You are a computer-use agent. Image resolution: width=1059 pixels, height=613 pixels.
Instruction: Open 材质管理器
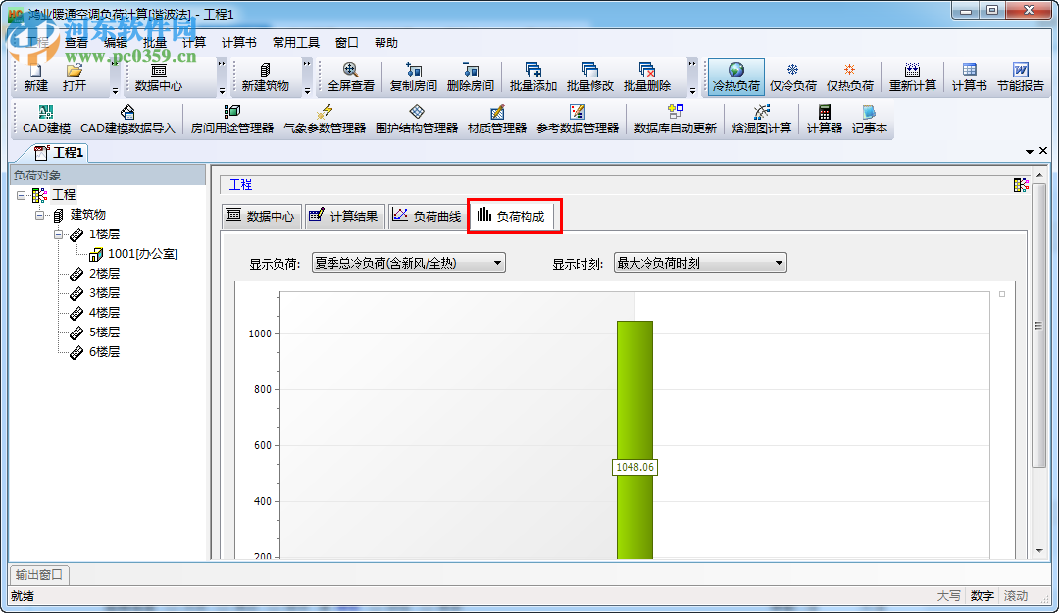pyautogui.click(x=497, y=119)
